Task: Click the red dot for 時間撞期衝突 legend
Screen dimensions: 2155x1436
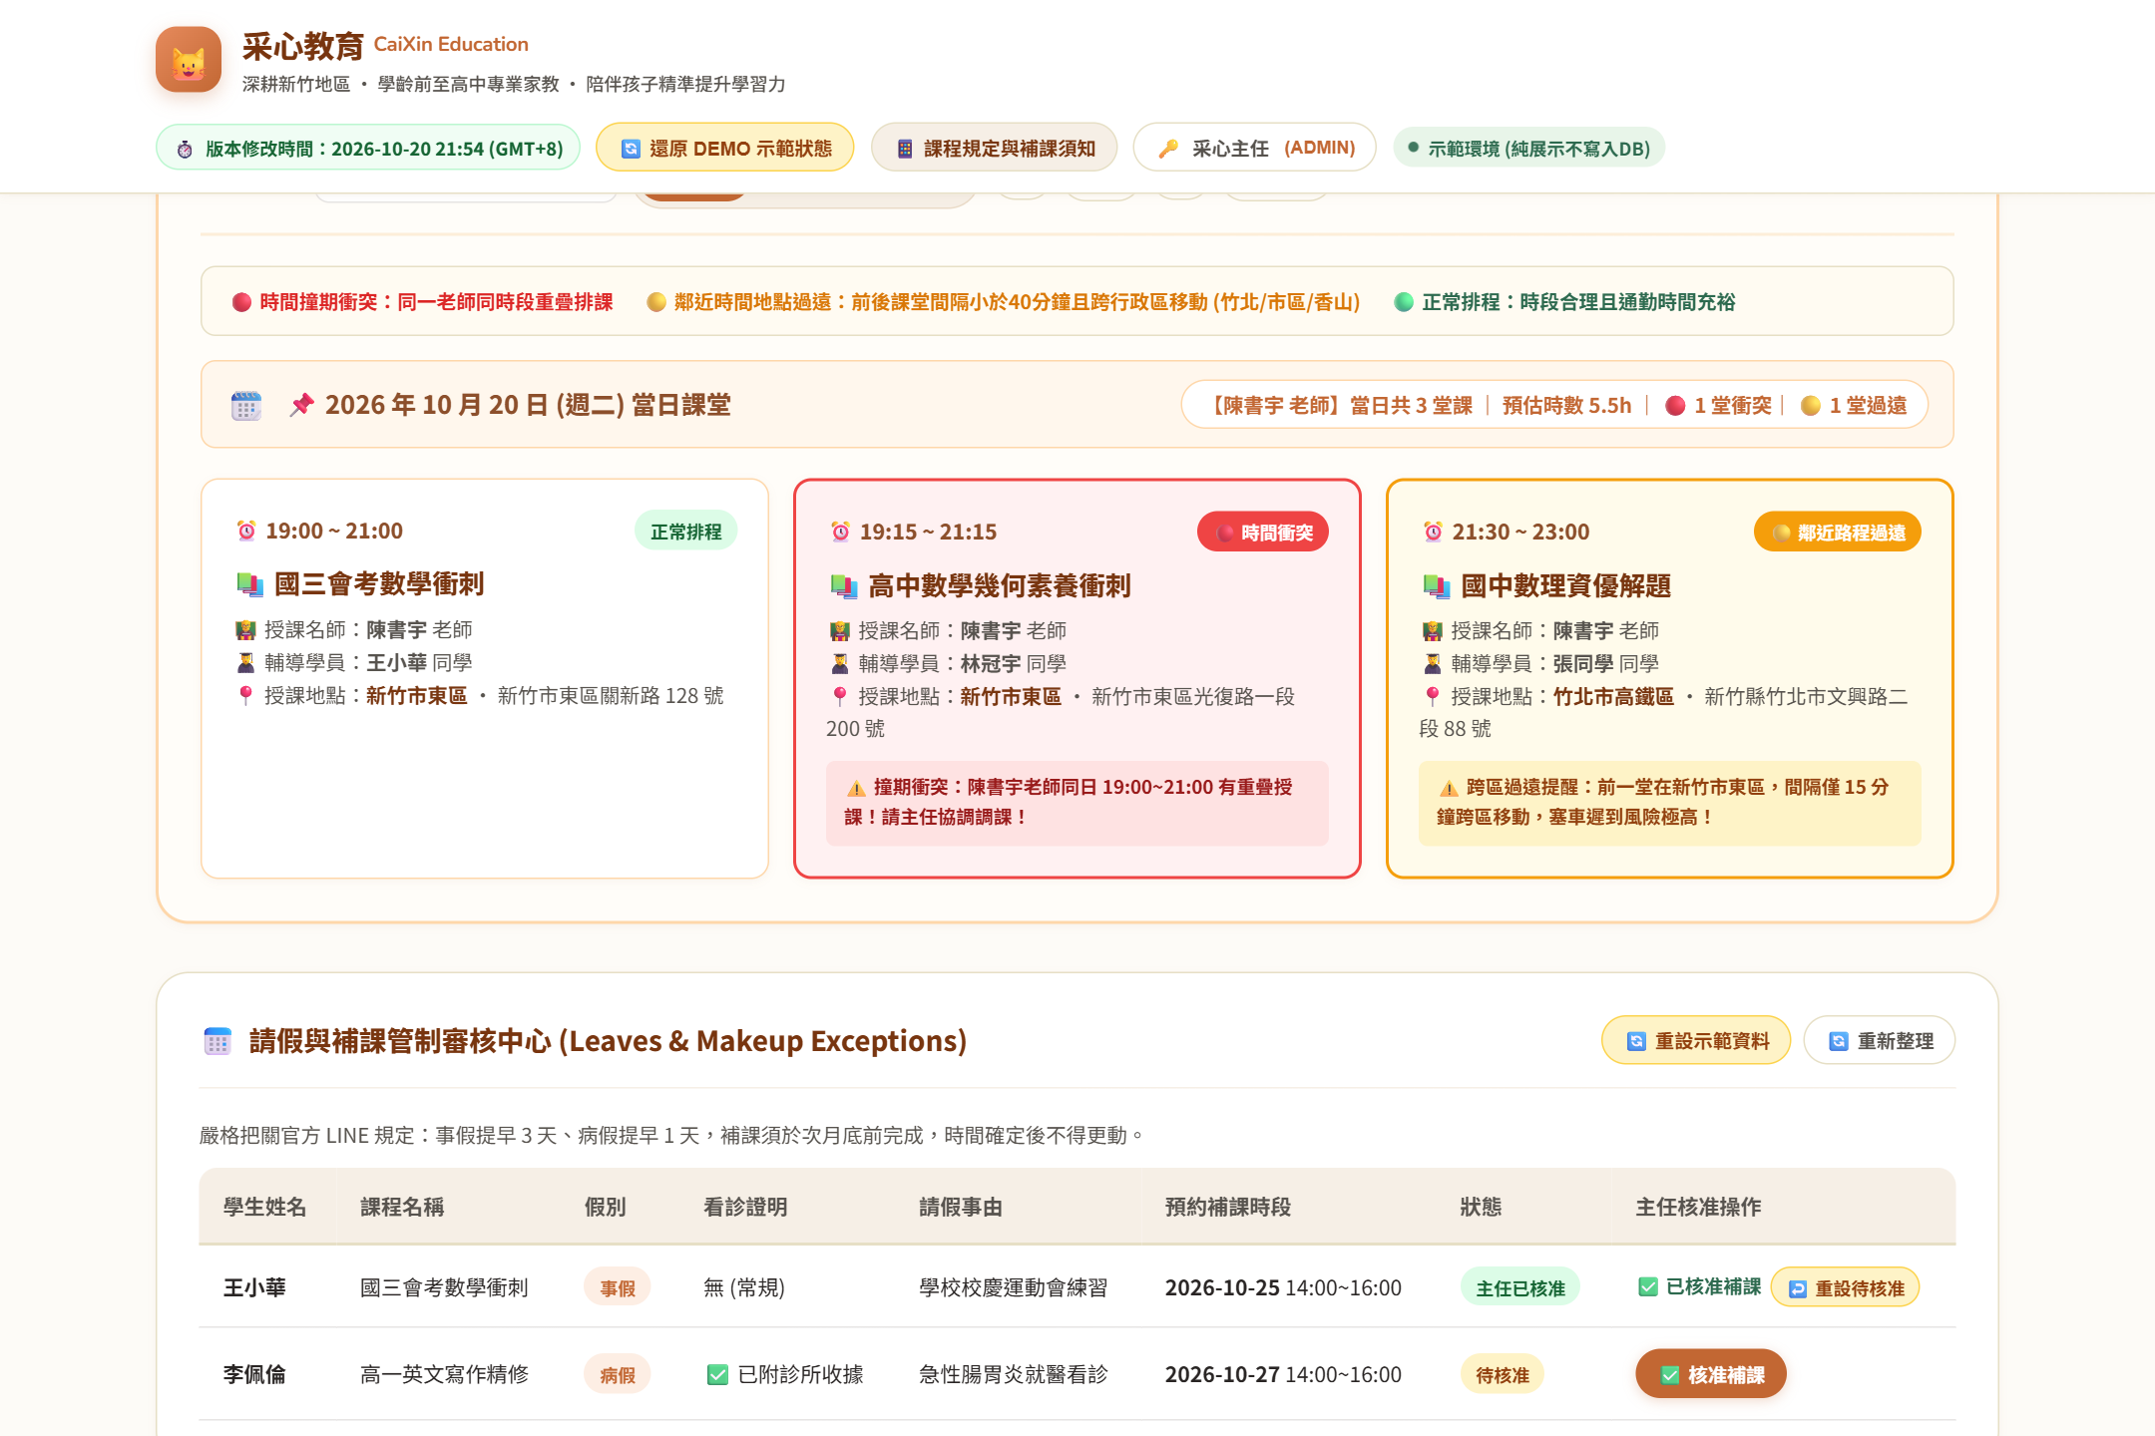Action: (241, 302)
